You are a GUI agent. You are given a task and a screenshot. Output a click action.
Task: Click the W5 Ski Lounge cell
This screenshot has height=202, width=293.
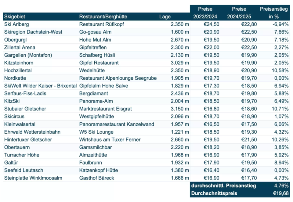tap(96, 132)
